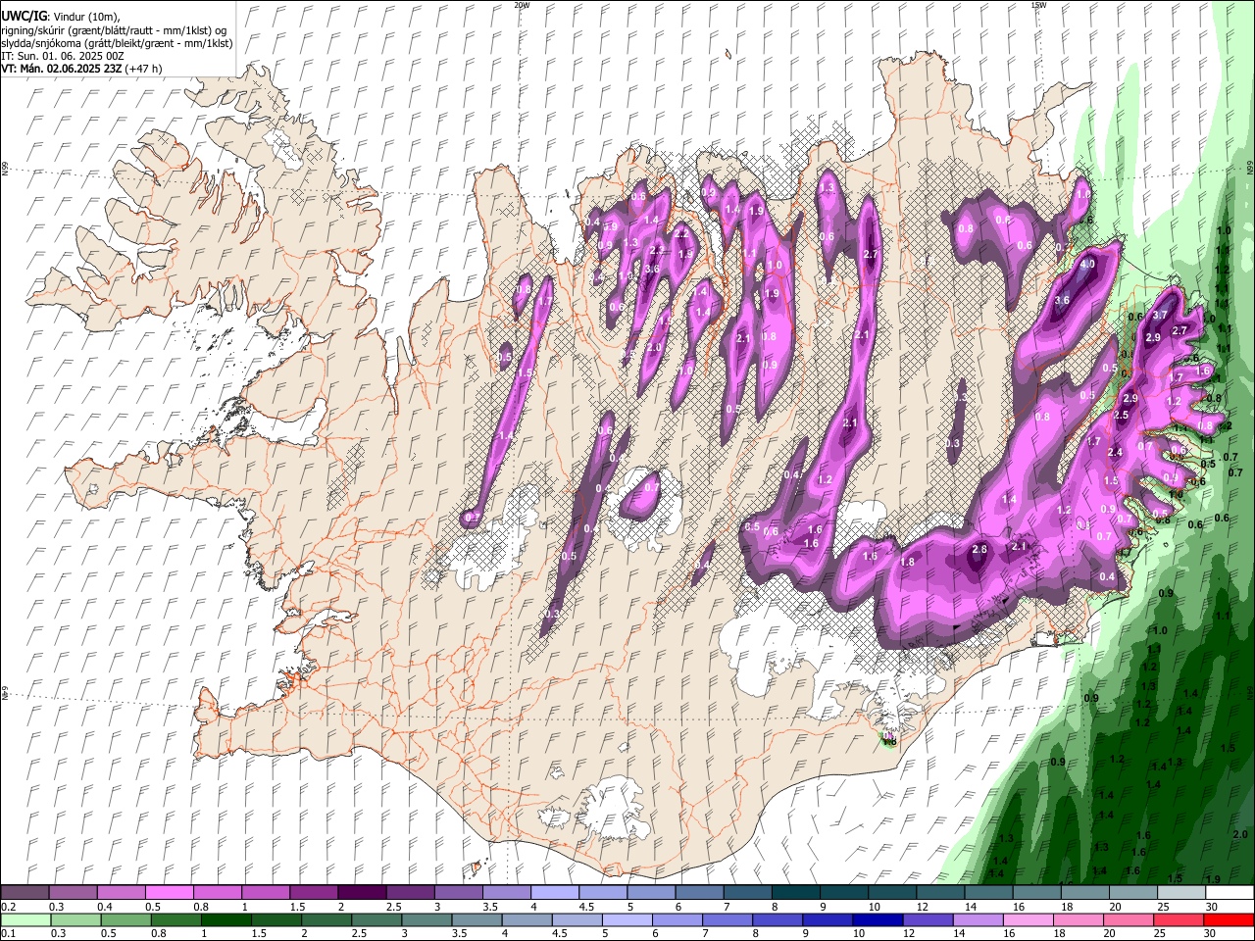Click the 'UWC/IG' title text
The image size is (1255, 941).
point(24,16)
